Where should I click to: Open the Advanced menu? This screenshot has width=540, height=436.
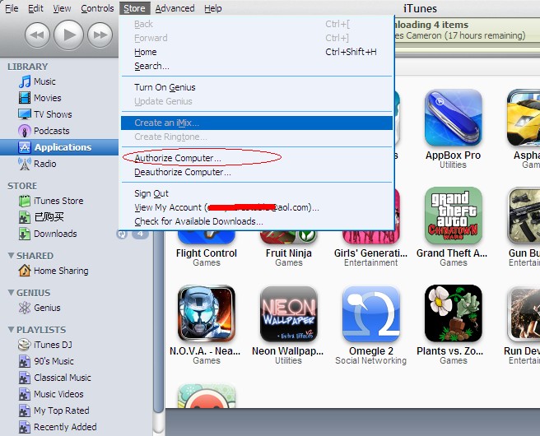[x=175, y=8]
